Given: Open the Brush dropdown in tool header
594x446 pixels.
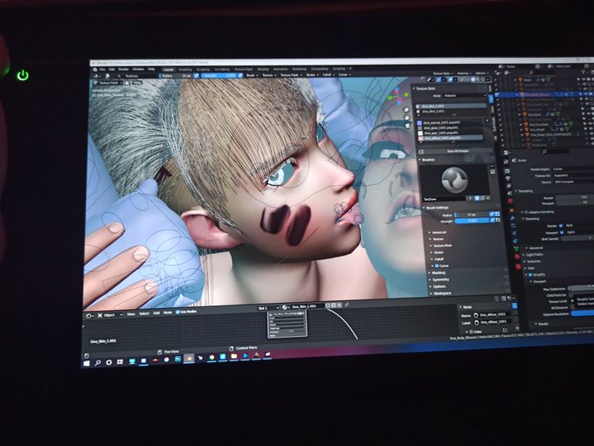Looking at the screenshot, I should point(252,75).
